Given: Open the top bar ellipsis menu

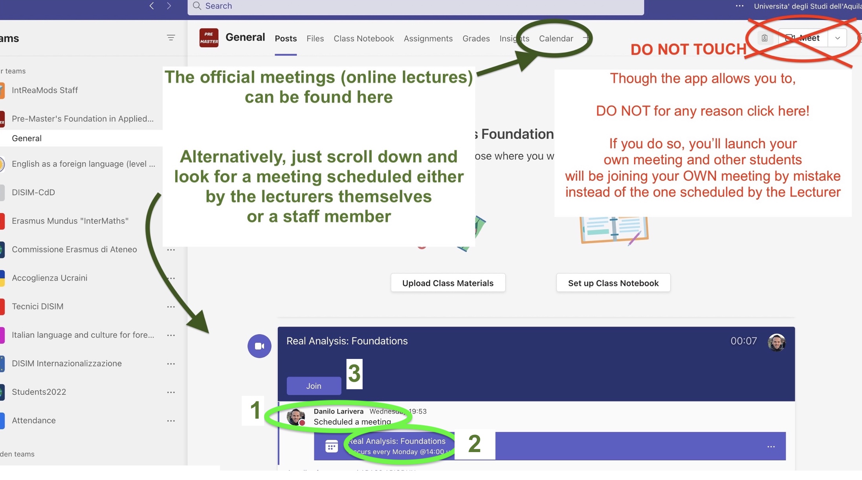Looking at the screenshot, I should pos(739,6).
